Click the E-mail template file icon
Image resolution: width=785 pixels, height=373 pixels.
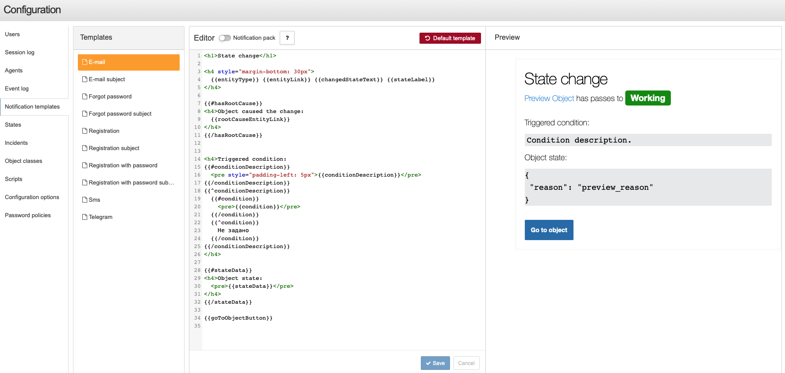click(85, 62)
